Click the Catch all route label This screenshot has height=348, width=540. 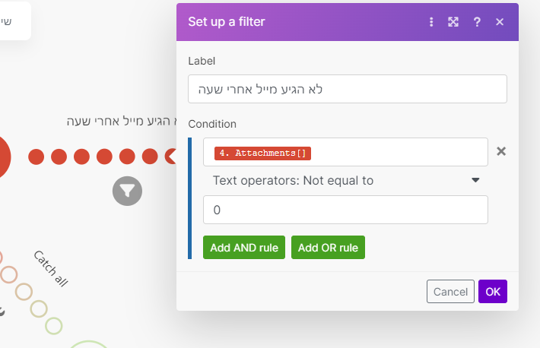click(x=51, y=268)
